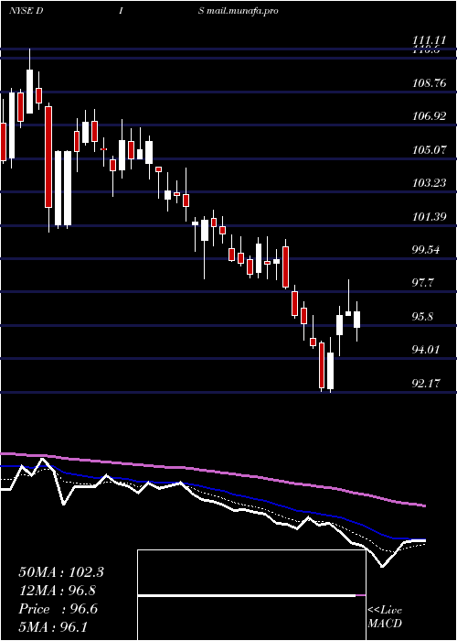Select the 105.07 price level label
Screen dimensions: 457x641
(429, 149)
